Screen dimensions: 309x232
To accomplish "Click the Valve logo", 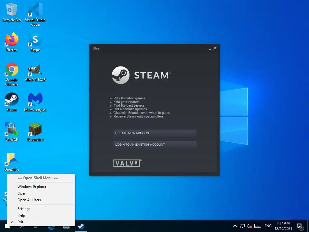I will (x=128, y=163).
